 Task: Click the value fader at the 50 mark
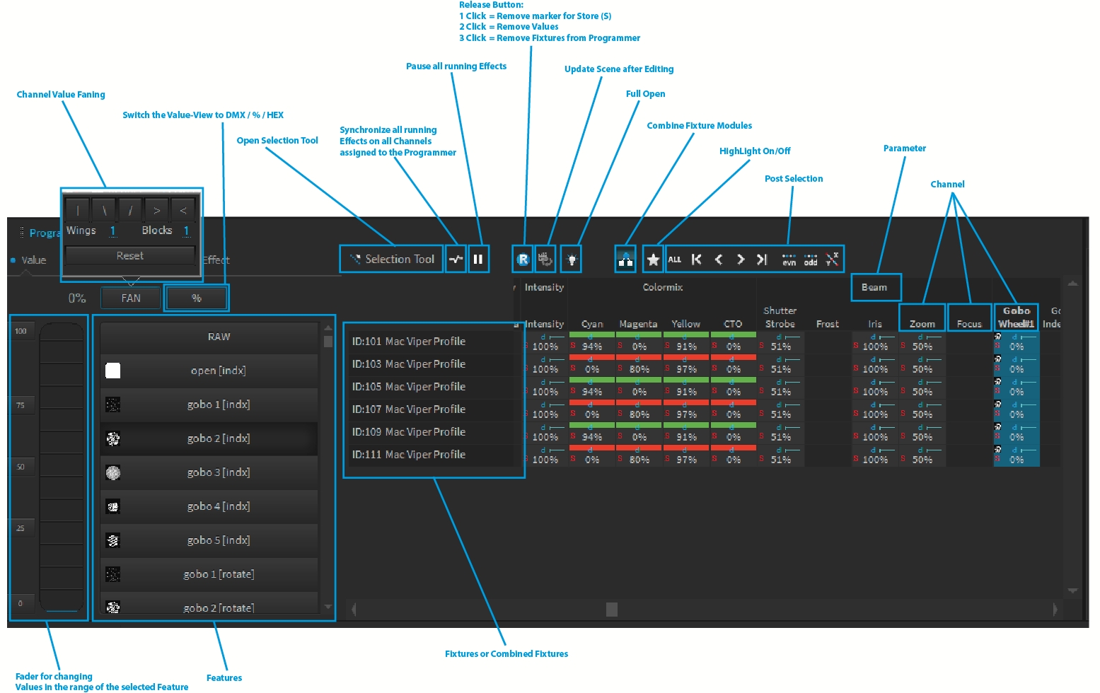tap(62, 467)
